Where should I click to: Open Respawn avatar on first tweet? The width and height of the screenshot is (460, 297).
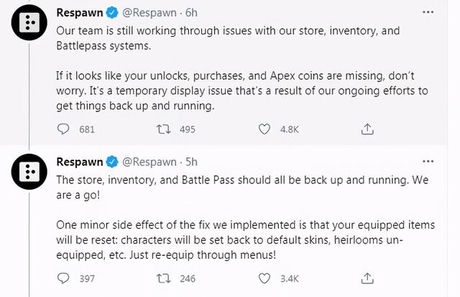point(28,27)
